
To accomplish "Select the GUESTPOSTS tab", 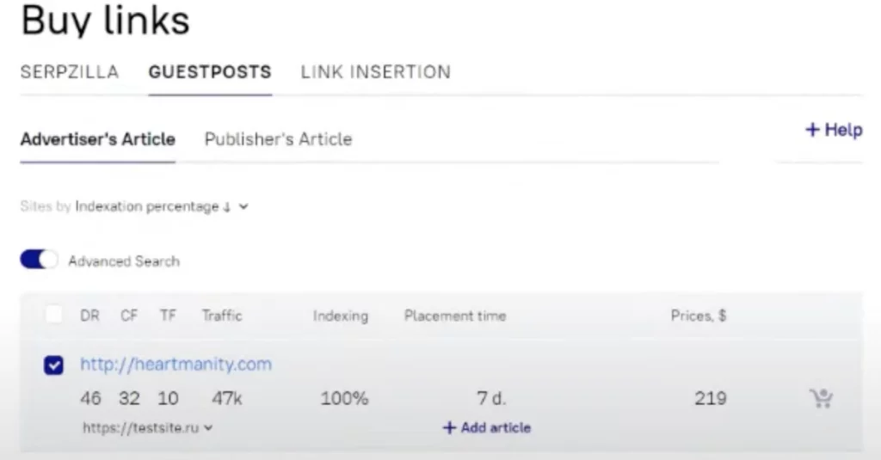I will (210, 72).
